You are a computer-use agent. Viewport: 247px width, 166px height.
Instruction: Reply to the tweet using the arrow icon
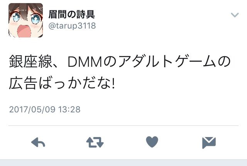(x=38, y=142)
